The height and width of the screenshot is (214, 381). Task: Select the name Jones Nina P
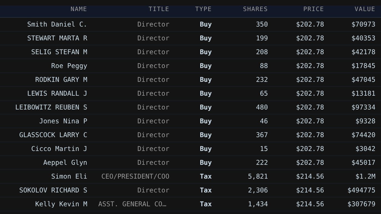[x=63, y=121]
